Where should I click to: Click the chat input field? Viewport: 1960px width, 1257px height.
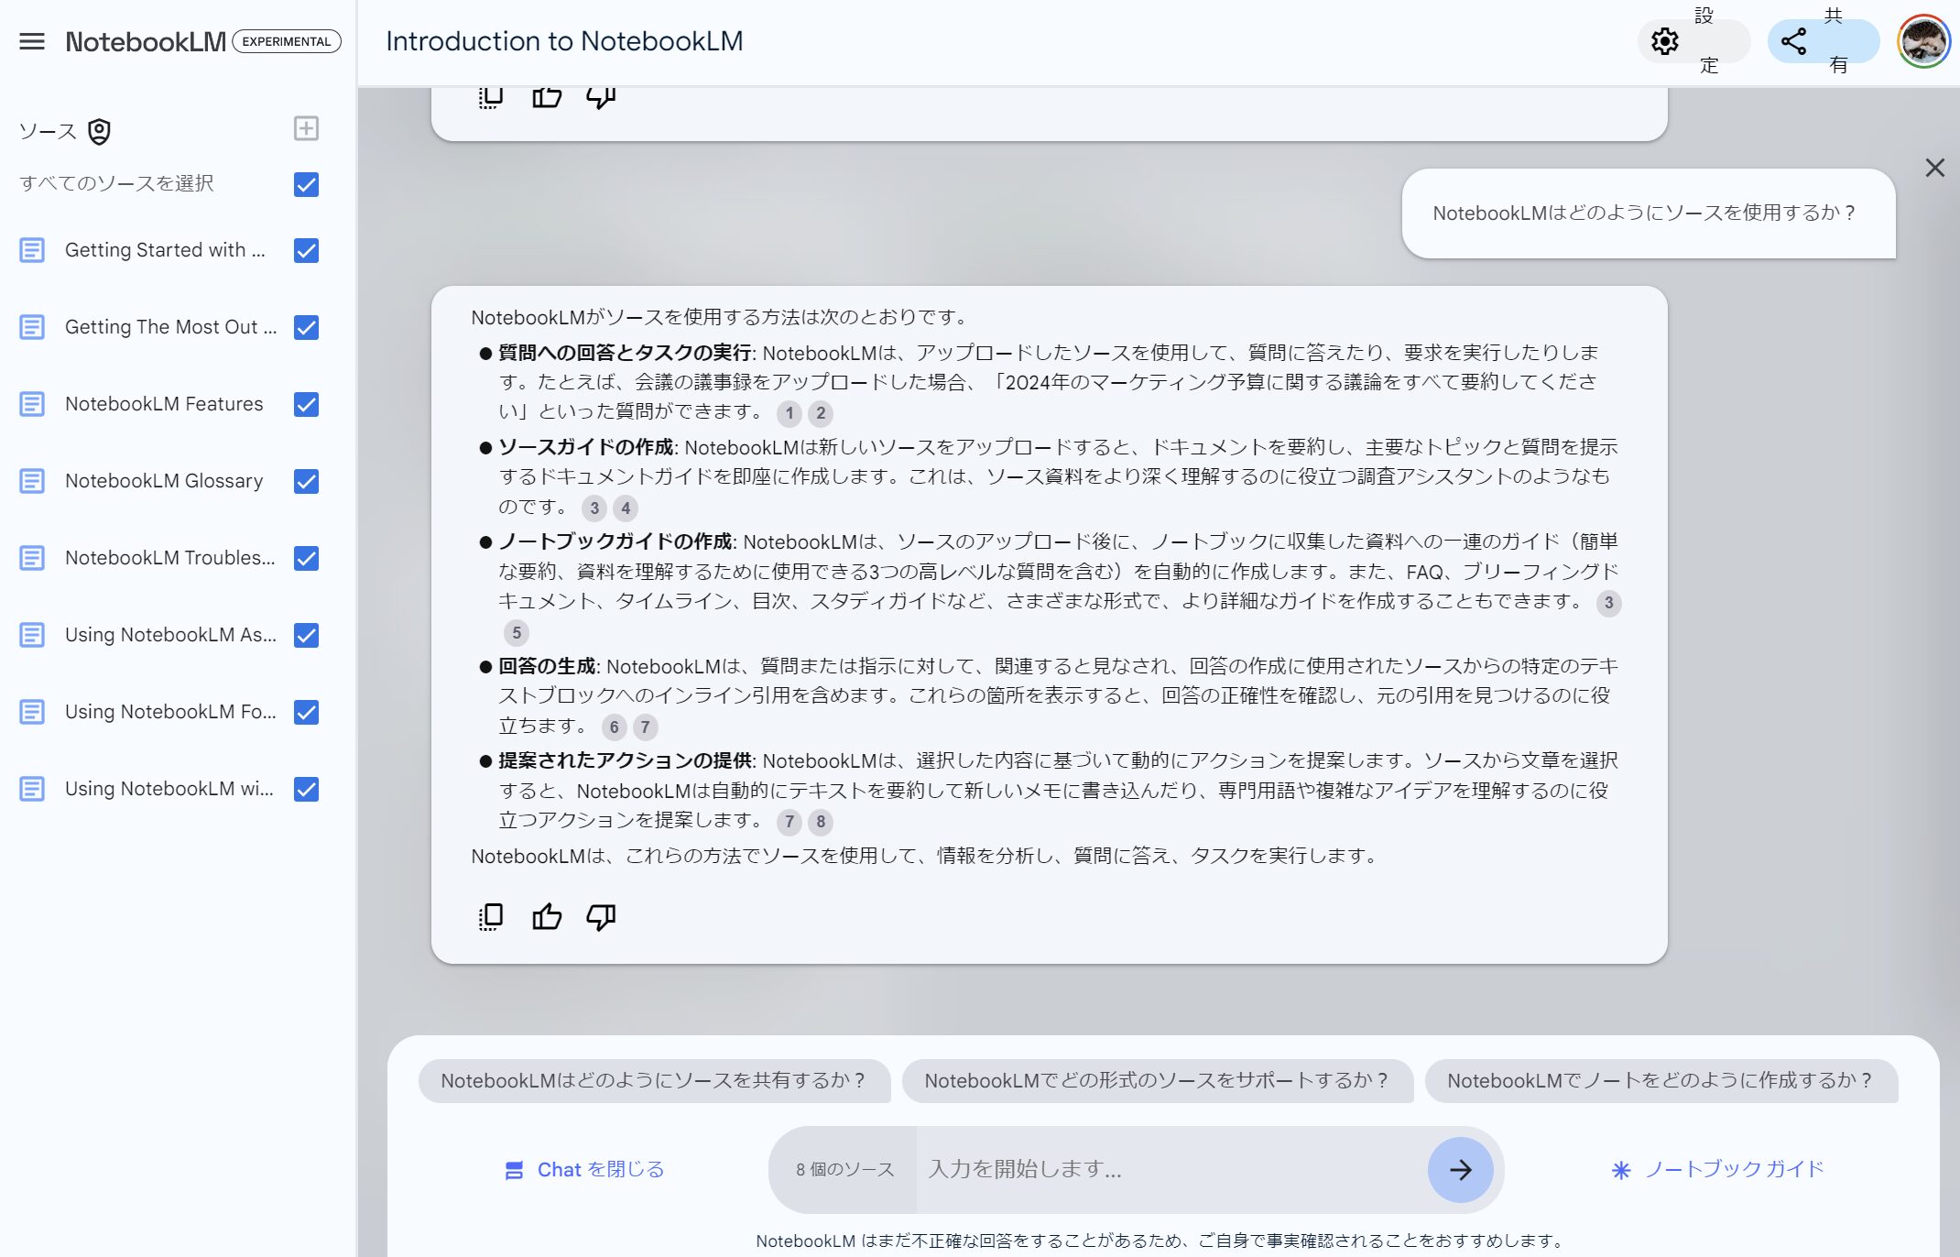[1171, 1170]
